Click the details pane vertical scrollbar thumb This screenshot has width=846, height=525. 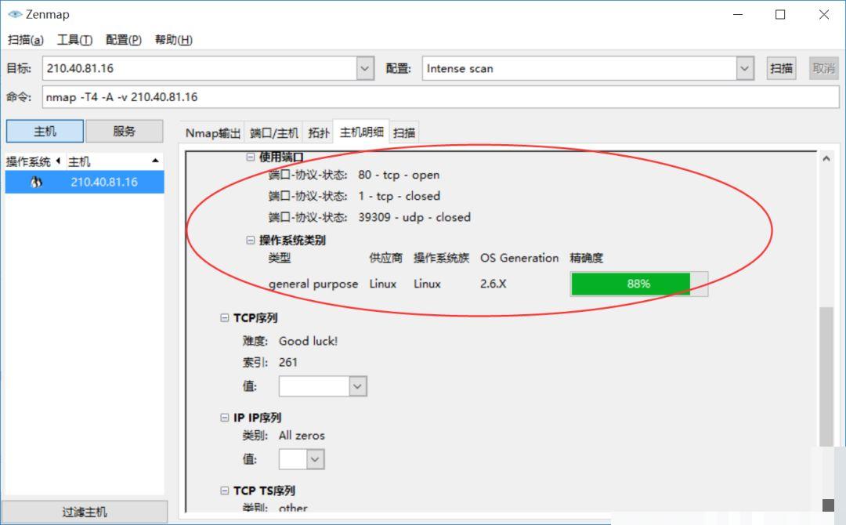tap(826, 377)
